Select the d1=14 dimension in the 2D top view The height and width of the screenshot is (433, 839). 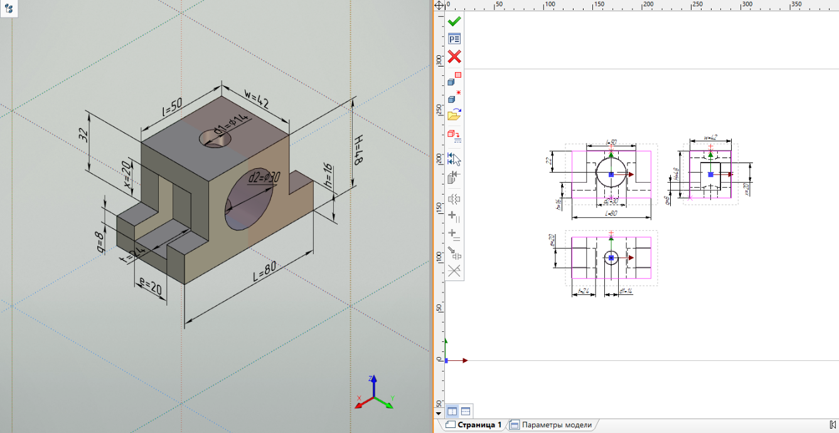click(625, 291)
